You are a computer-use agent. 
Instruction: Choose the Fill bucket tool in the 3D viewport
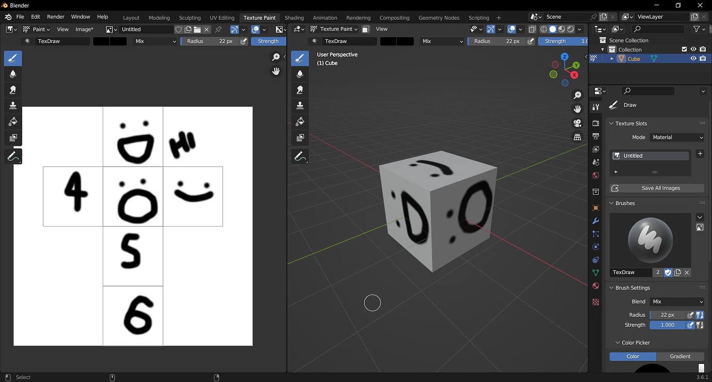(300, 122)
